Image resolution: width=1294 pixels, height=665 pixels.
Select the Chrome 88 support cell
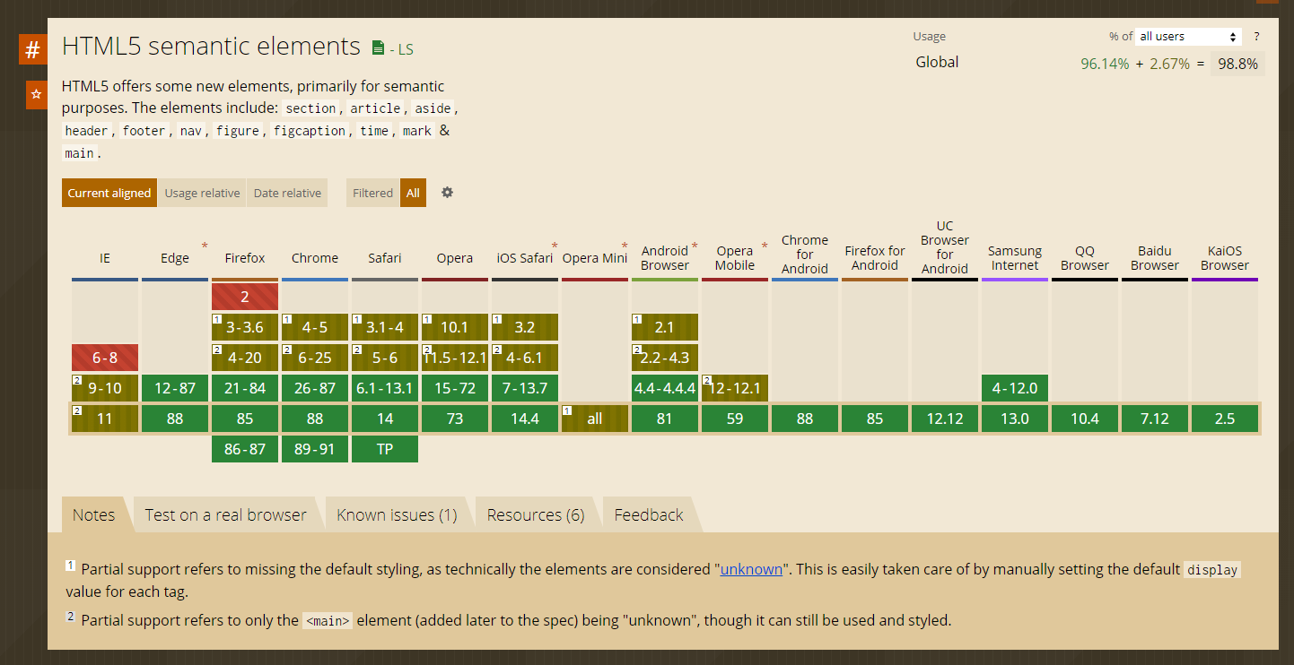pyautogui.click(x=314, y=418)
